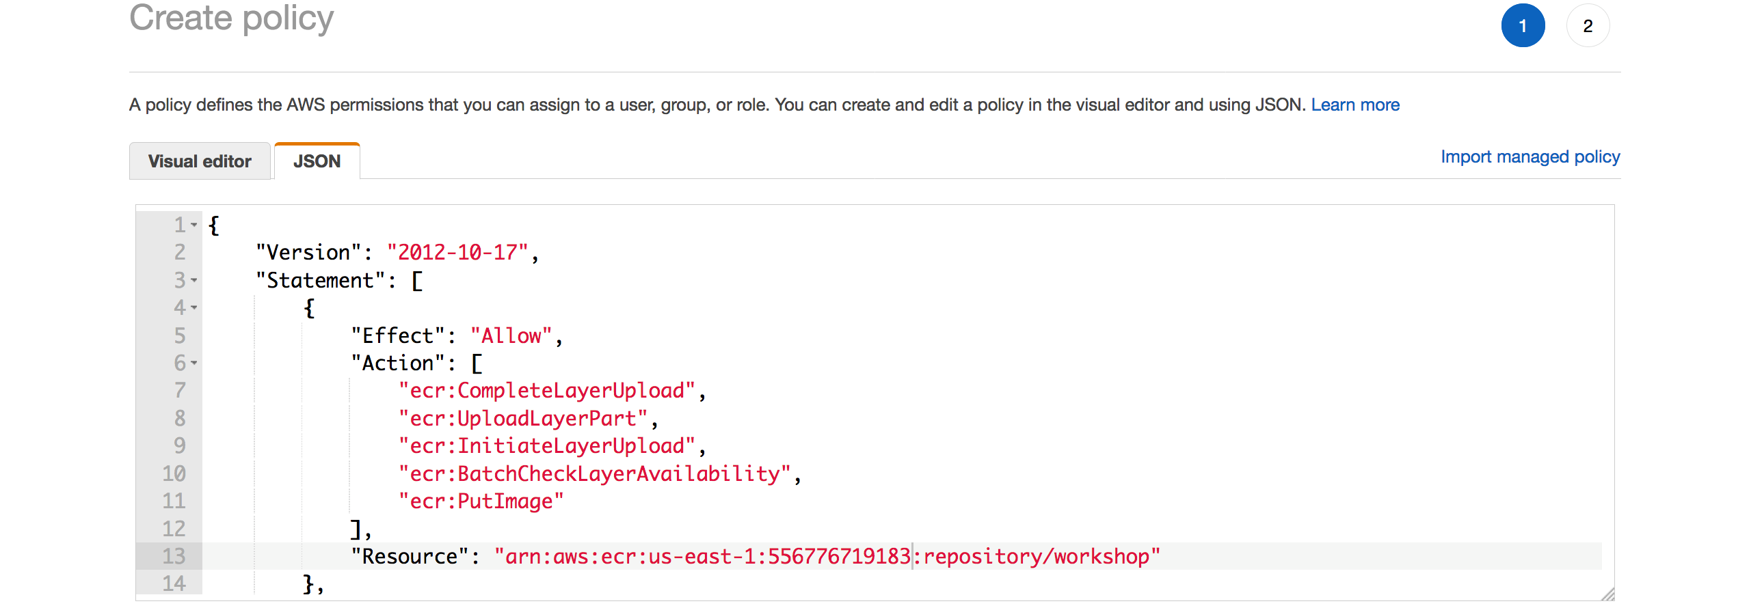Collapse the fold arrow on line 1
The height and width of the screenshot is (608, 1749).
[x=194, y=225]
